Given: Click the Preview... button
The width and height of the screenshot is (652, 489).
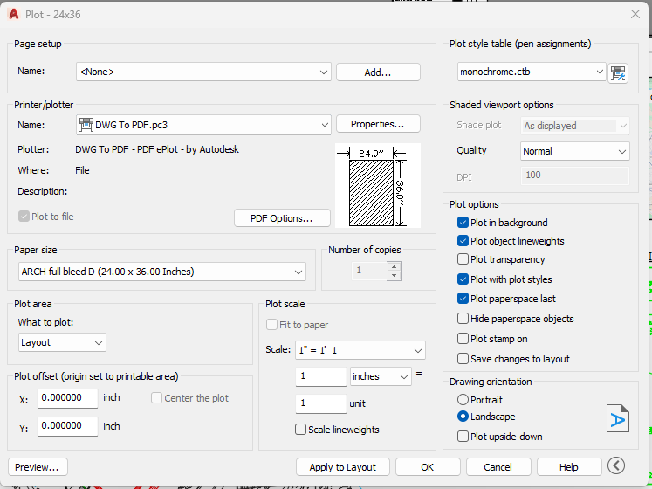Looking at the screenshot, I should [38, 467].
